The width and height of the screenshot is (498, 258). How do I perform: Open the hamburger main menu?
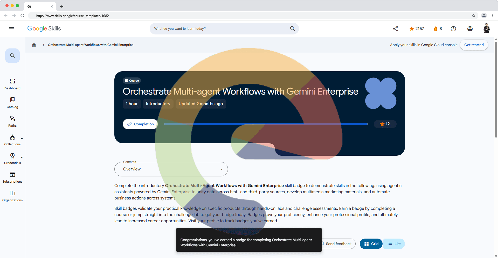pos(11,29)
